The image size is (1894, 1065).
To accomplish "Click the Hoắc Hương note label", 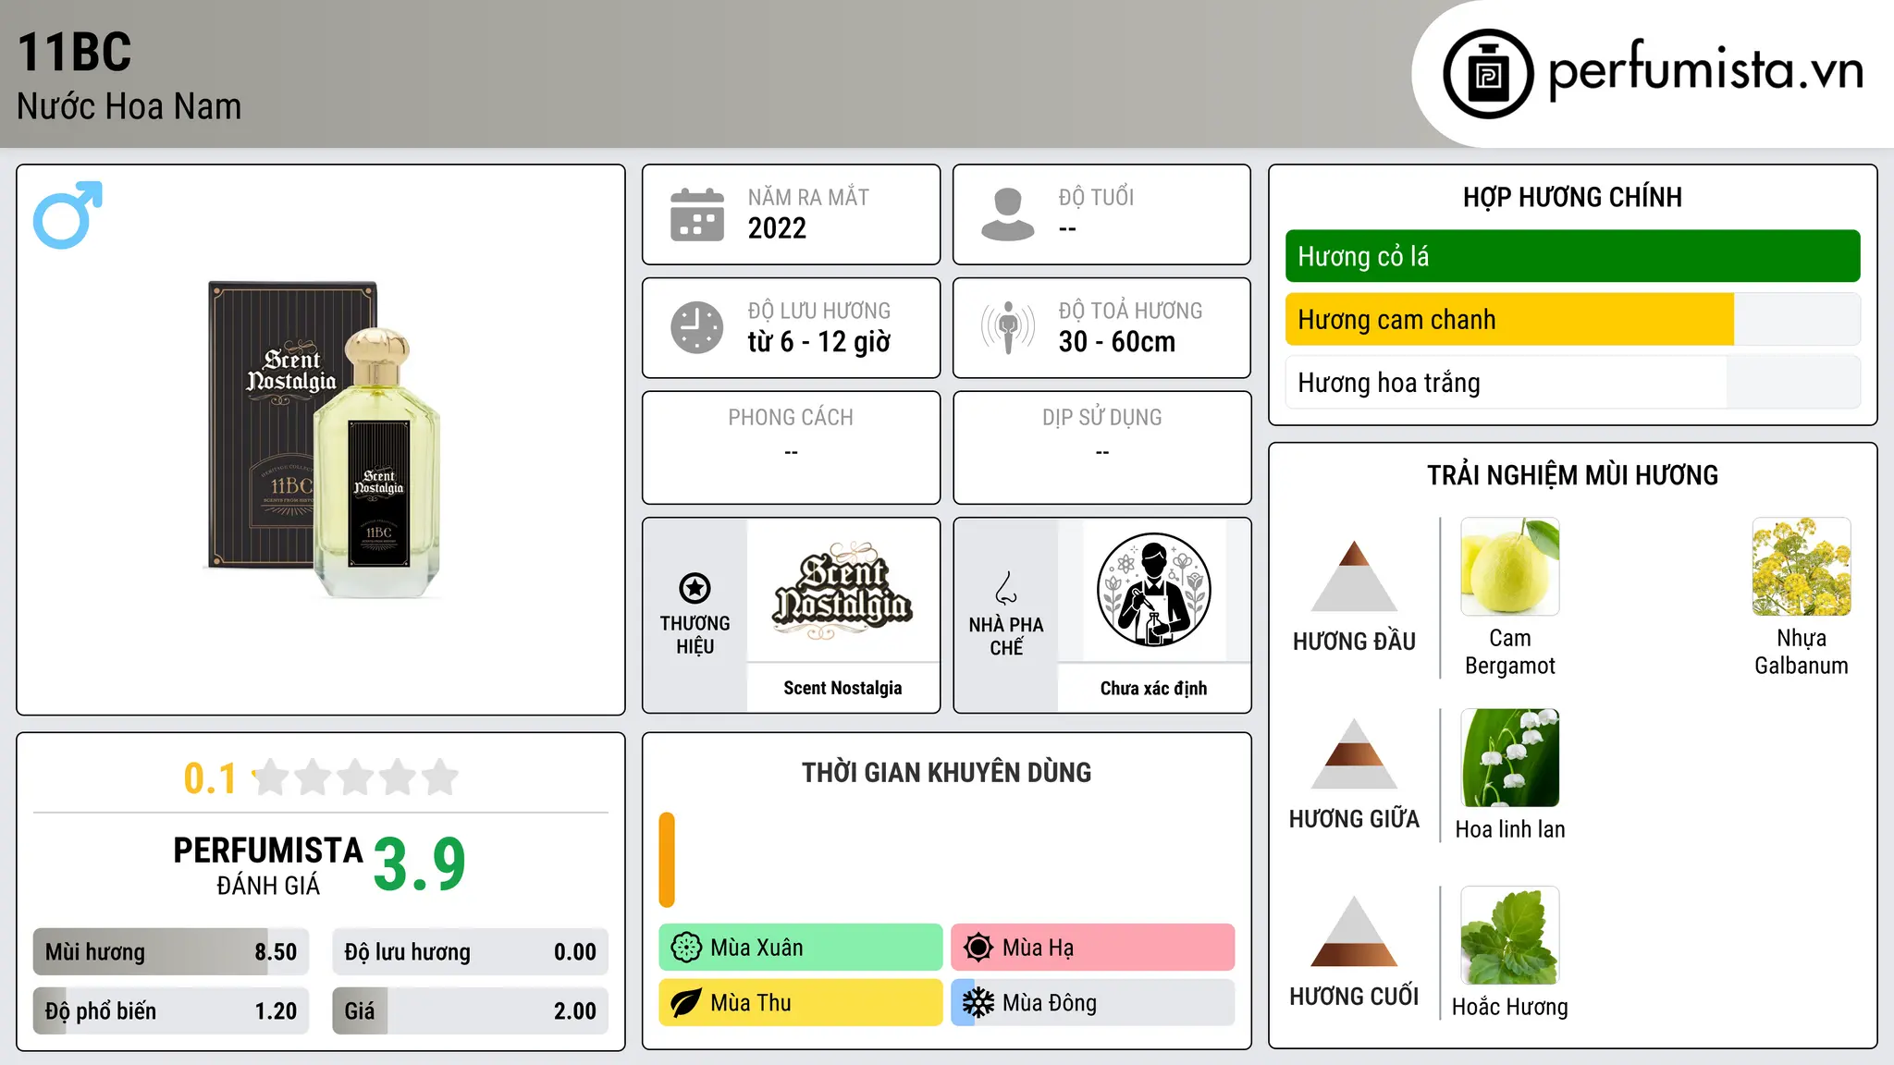I will coord(1510,1007).
